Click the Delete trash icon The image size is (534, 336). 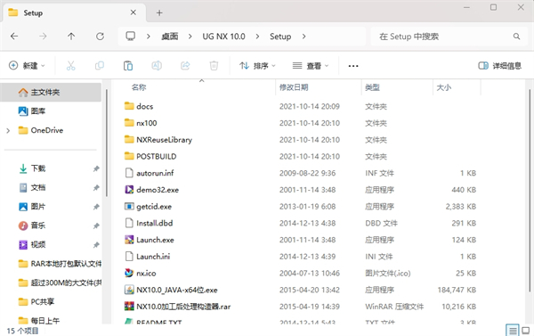(x=214, y=65)
